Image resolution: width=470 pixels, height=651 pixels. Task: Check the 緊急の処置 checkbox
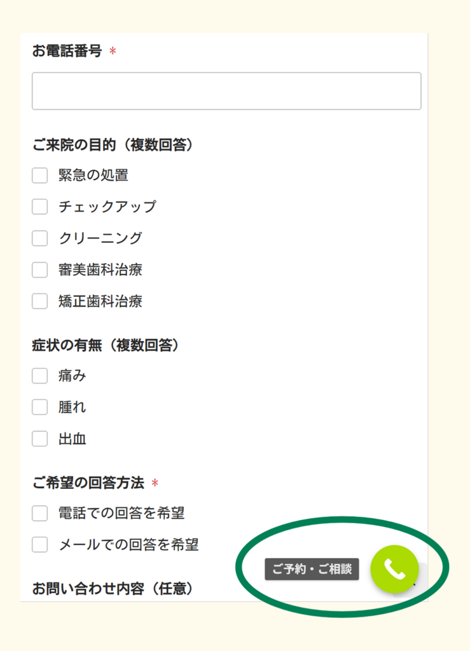point(40,175)
